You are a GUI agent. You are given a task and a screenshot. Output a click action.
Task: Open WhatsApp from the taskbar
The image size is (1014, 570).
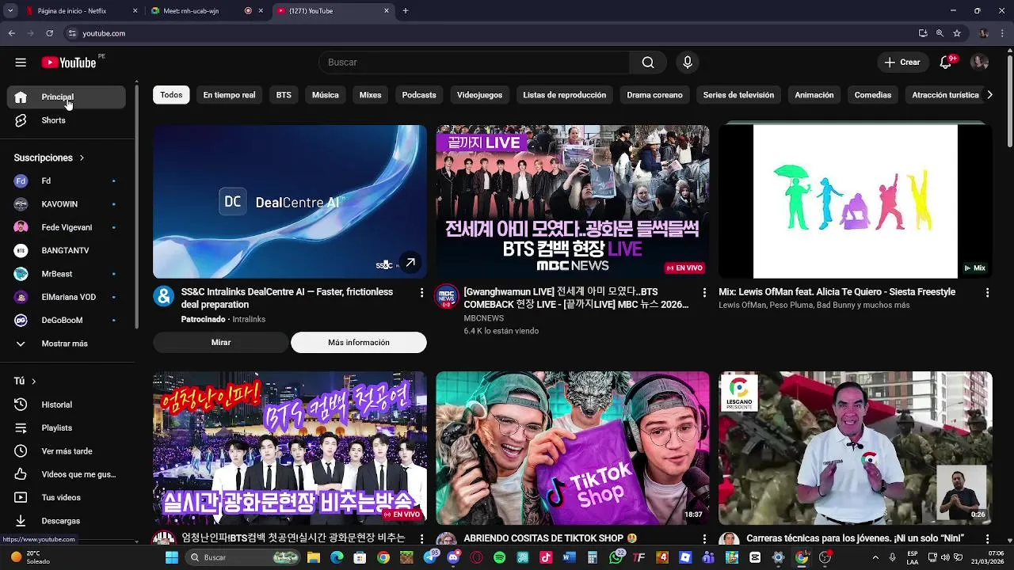pos(616,557)
